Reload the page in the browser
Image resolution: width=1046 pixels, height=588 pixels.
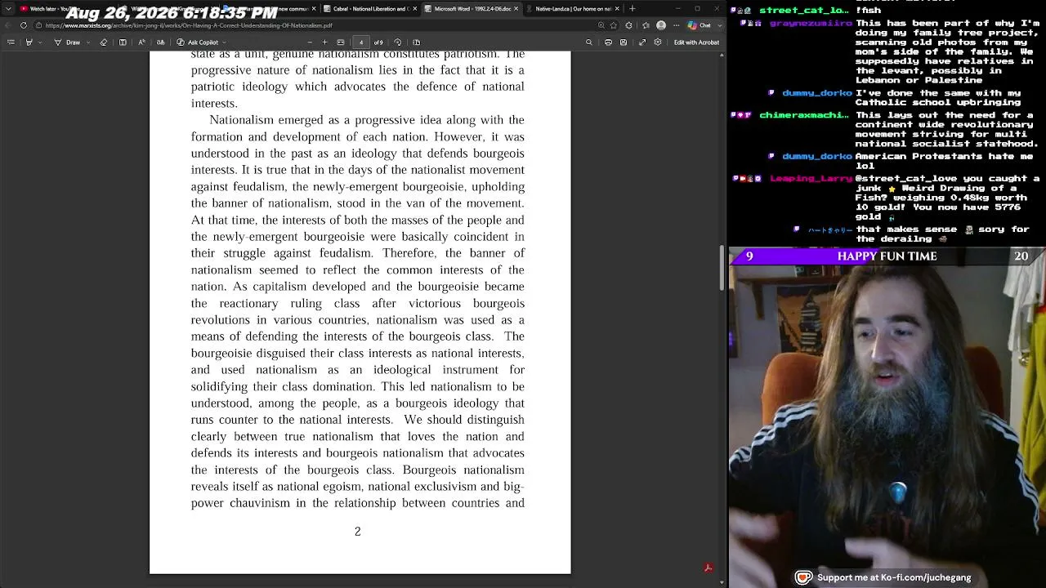24,25
